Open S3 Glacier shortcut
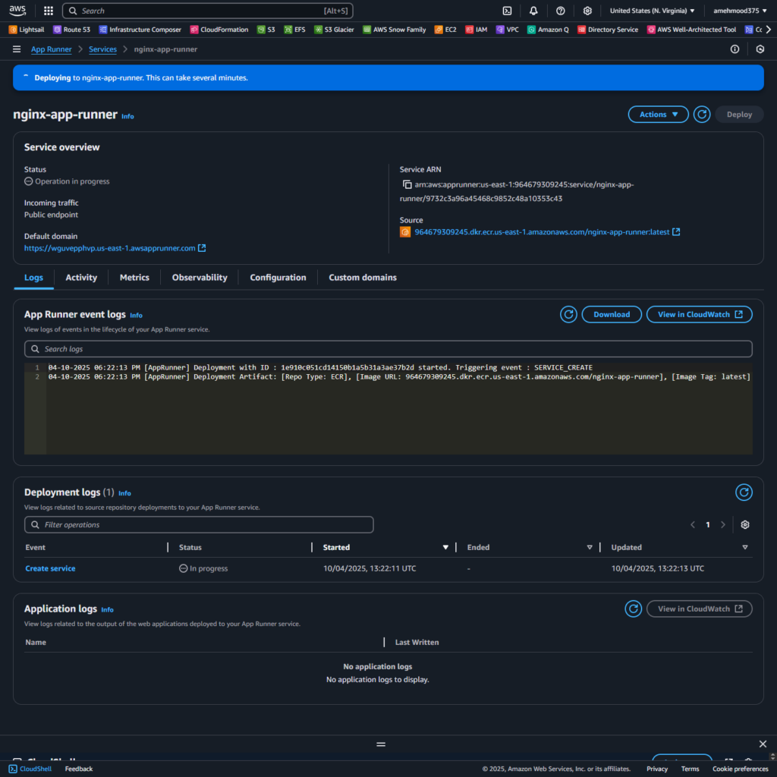Image resolution: width=777 pixels, height=777 pixels. click(335, 30)
